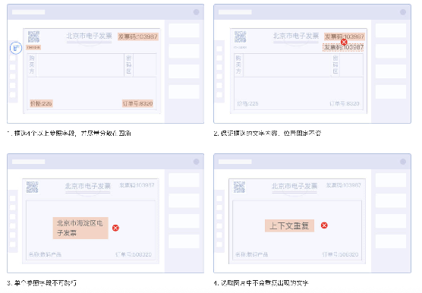
Task: Click the highlighted 北京市海淀区电子发票 box
Action: pyautogui.click(x=80, y=228)
